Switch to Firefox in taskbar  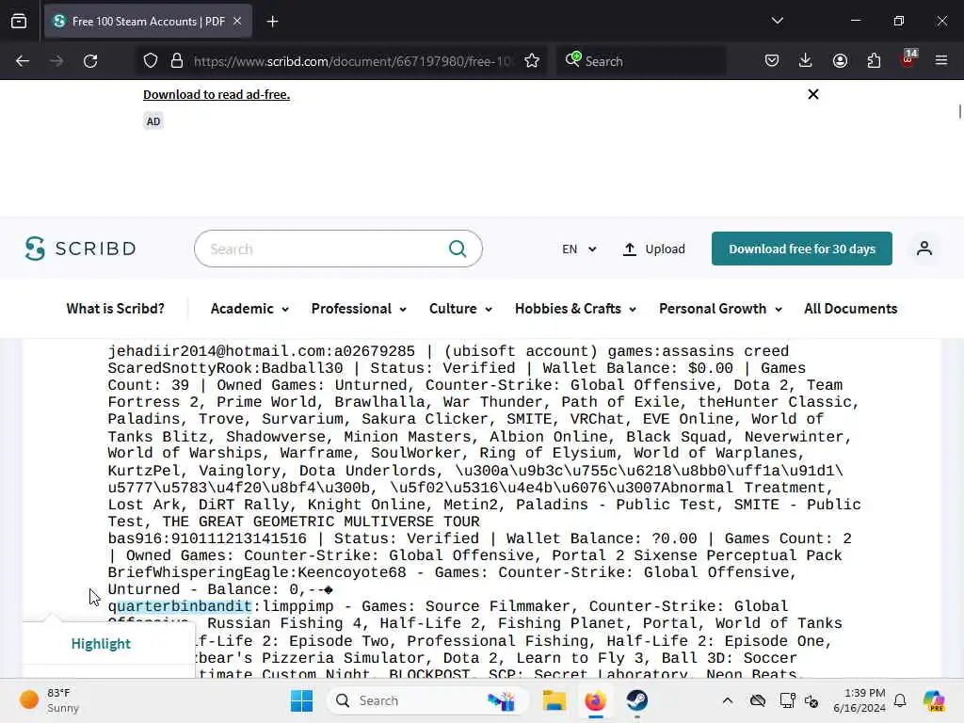point(595,700)
